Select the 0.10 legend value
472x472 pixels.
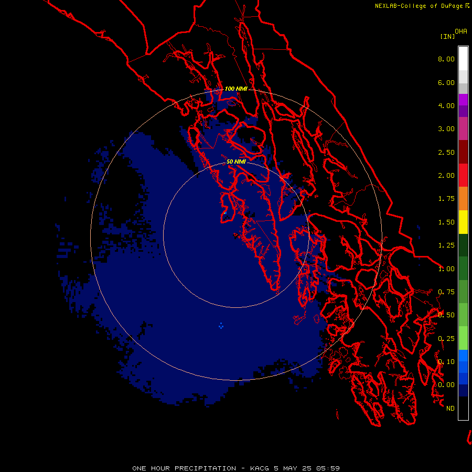[446, 362]
